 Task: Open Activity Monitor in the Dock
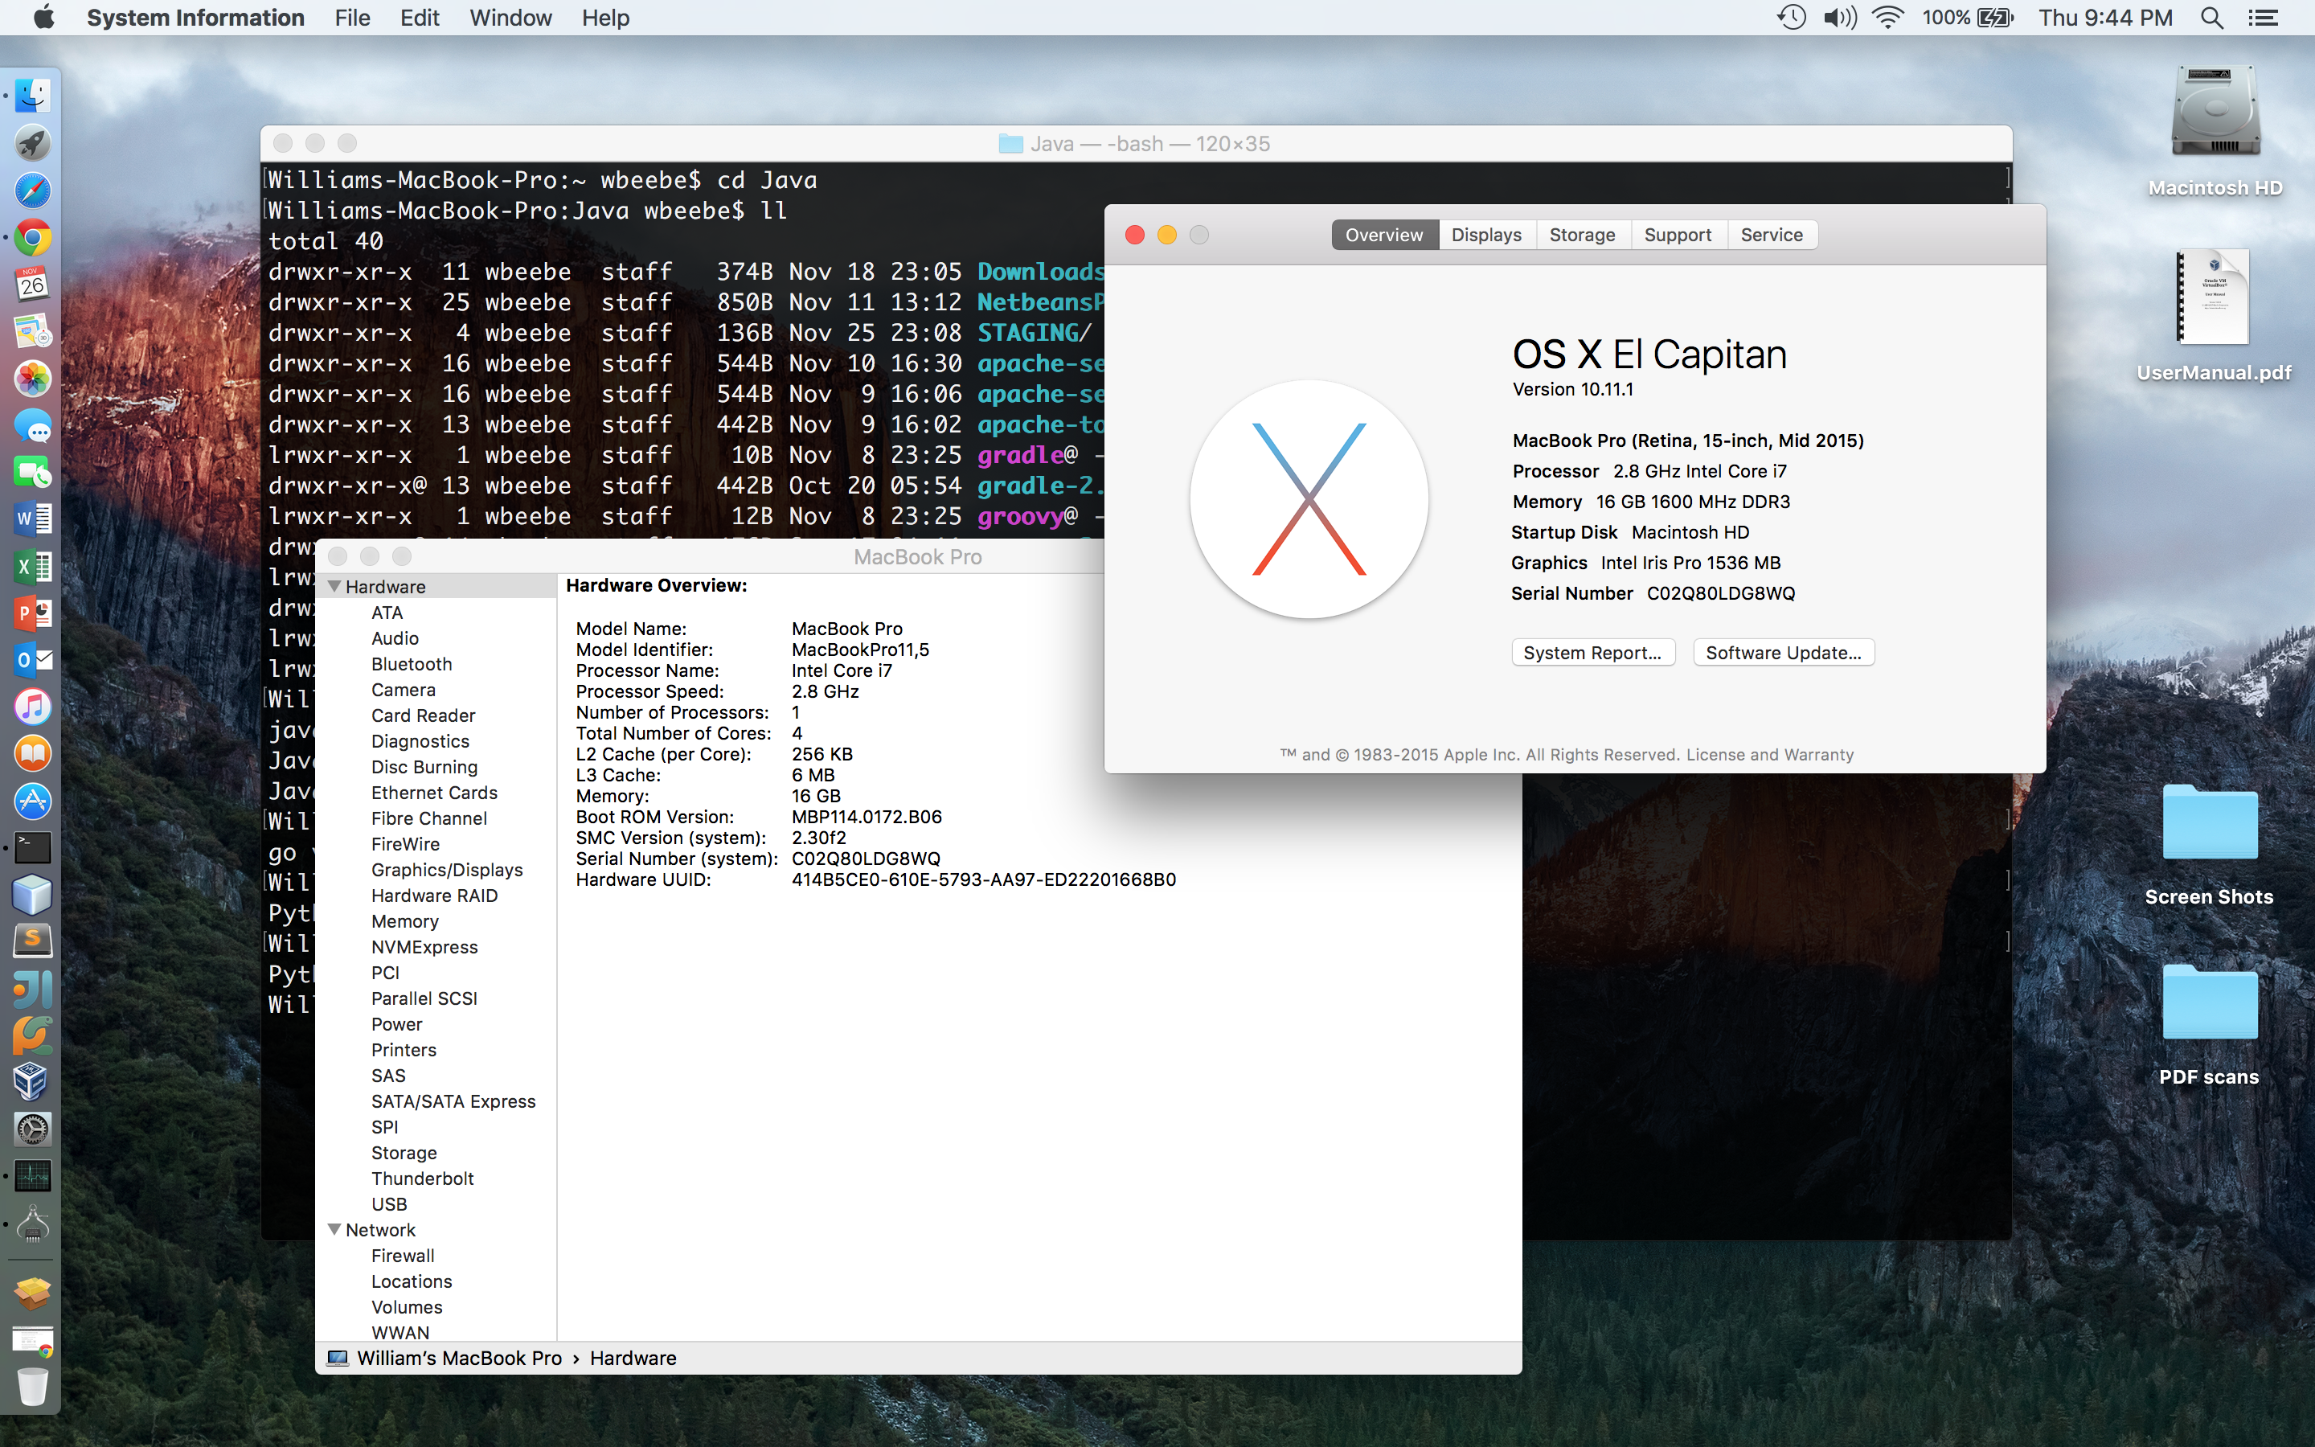(x=32, y=1175)
